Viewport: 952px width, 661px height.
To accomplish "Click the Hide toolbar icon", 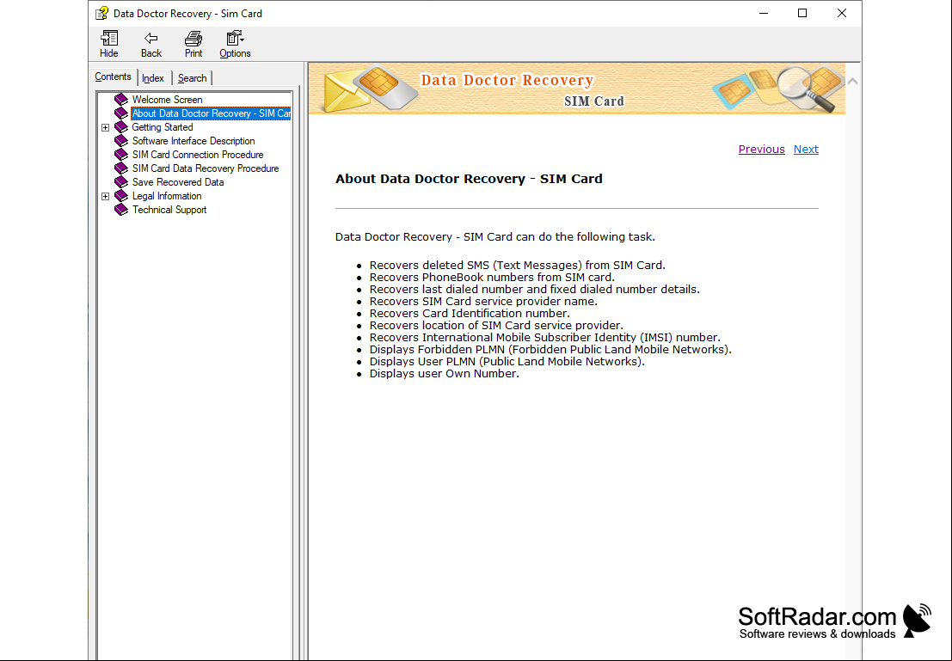I will (108, 45).
